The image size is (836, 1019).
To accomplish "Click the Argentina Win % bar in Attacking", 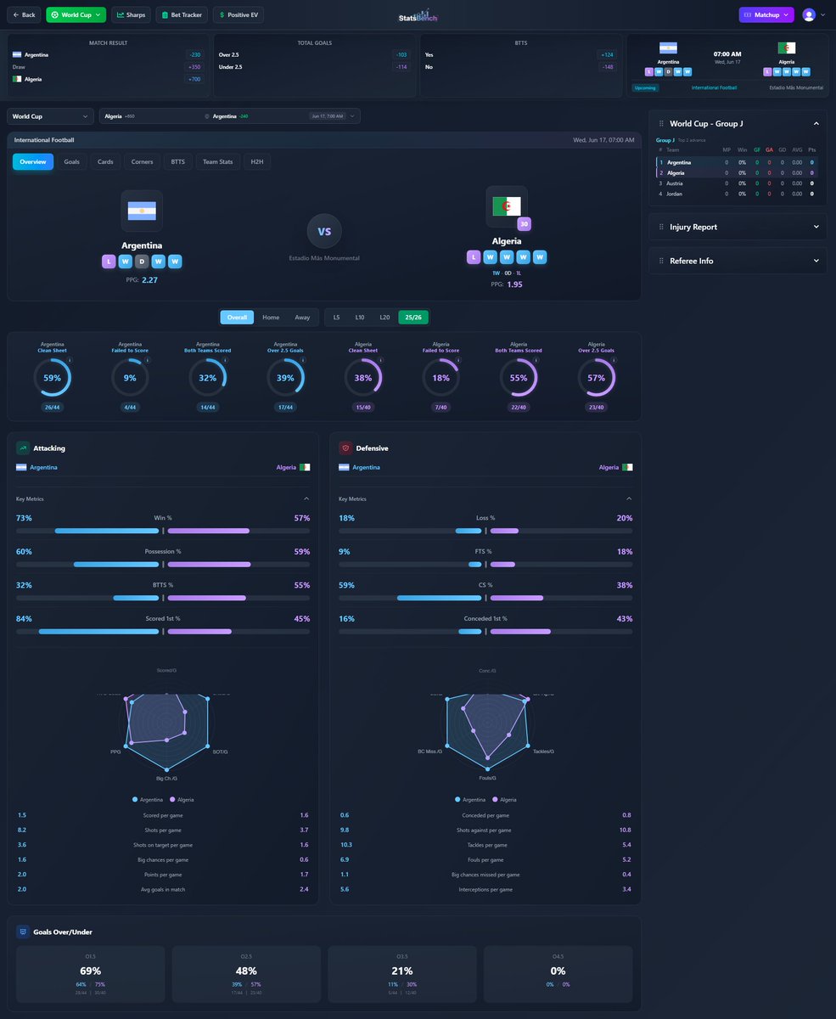I will (107, 531).
